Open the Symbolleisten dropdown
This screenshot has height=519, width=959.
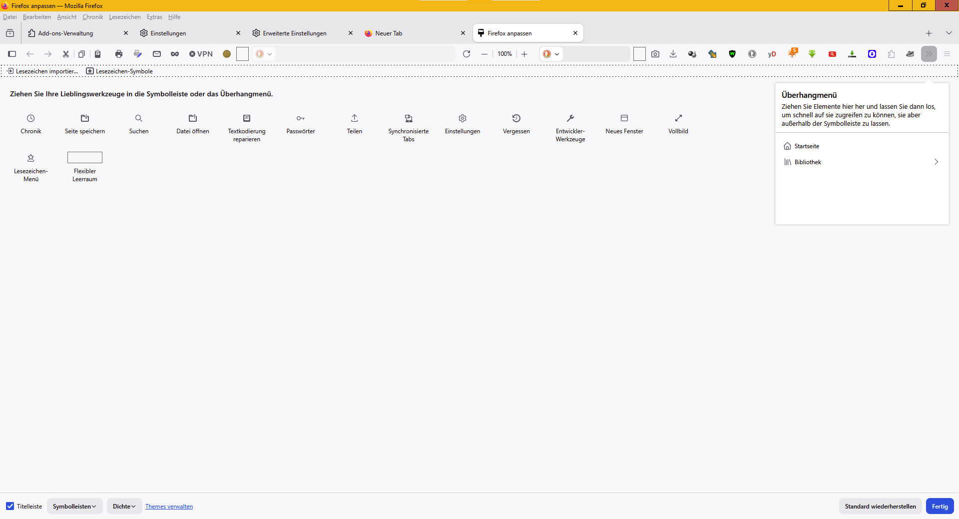point(75,506)
